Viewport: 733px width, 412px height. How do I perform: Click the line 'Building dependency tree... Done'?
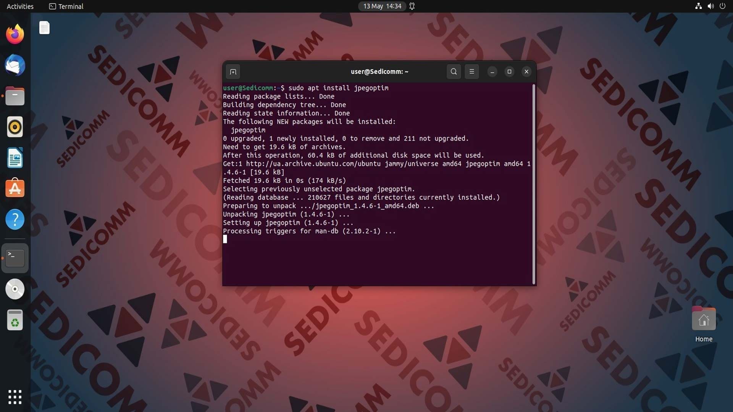(x=284, y=105)
